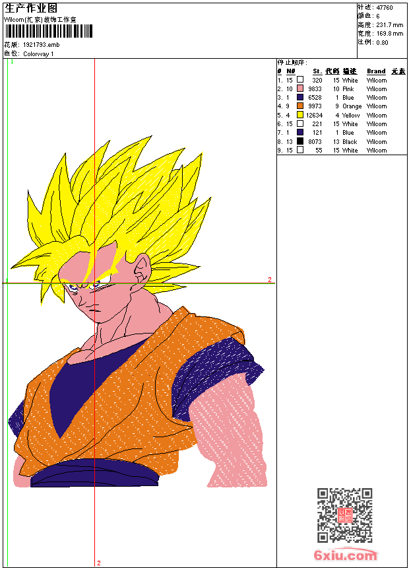Select the 'Colorway 1' value
The image size is (409, 568).
[x=38, y=54]
